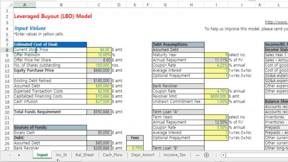This screenshot has height=162, width=288.
Task: Switch to the Inc_St sheet tab
Action: point(61,155)
